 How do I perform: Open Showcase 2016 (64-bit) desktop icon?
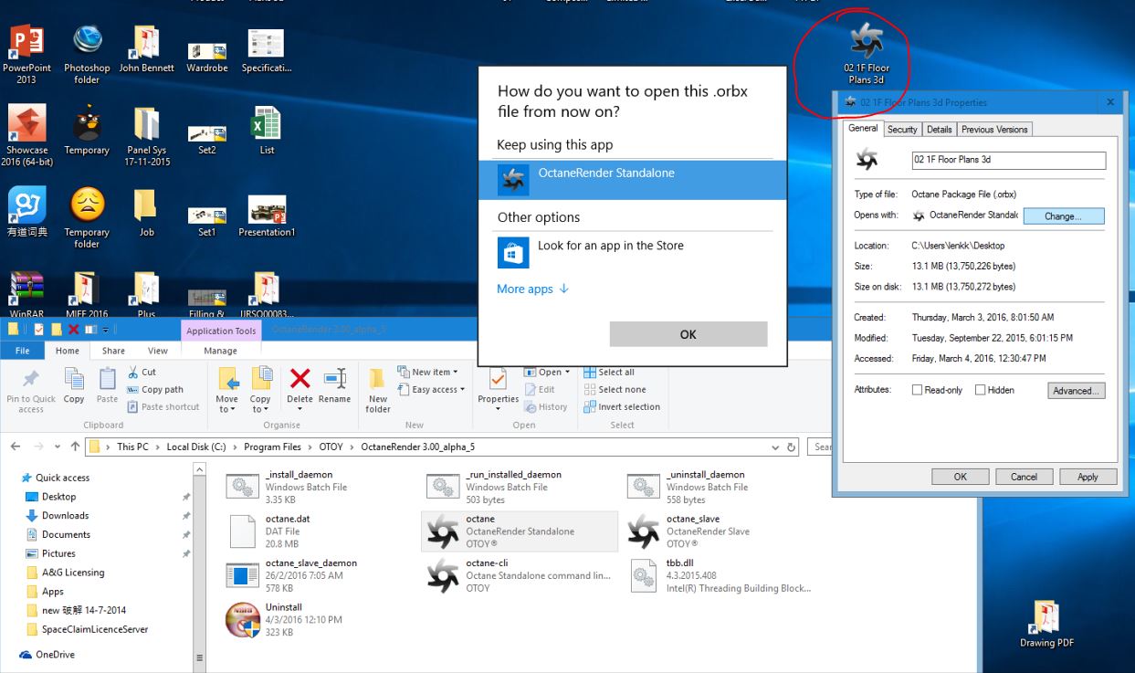(x=26, y=136)
